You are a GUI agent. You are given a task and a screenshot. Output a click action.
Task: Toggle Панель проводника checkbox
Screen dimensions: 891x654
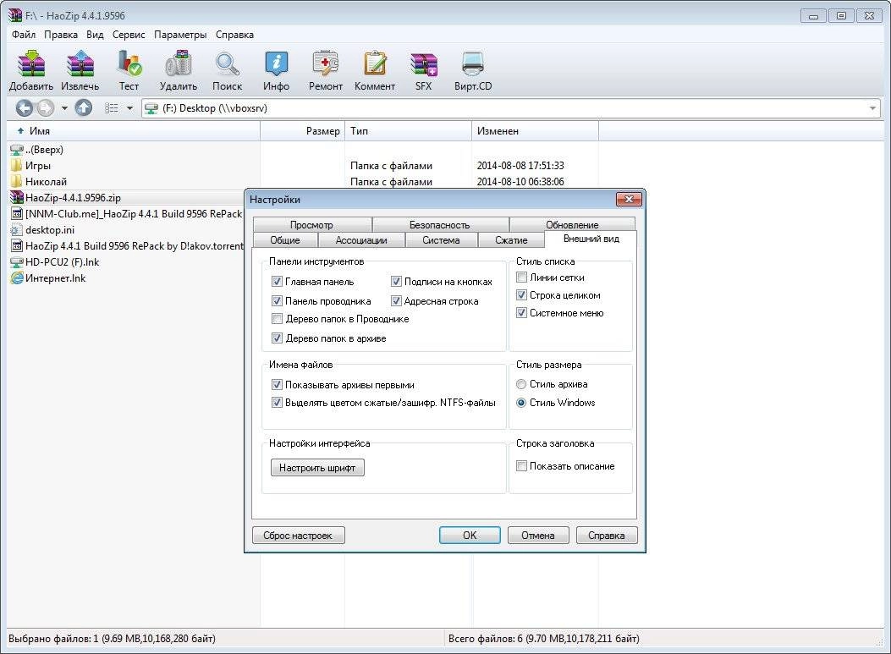[x=277, y=300]
